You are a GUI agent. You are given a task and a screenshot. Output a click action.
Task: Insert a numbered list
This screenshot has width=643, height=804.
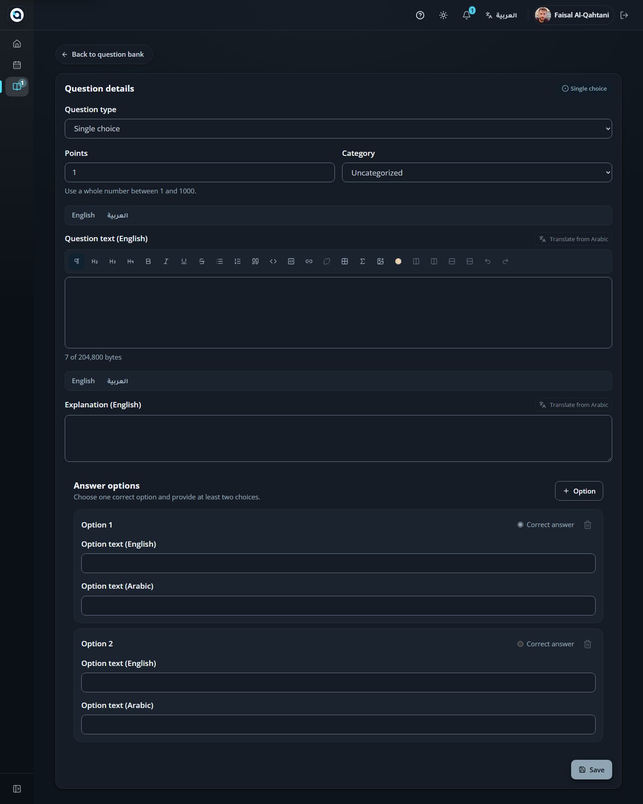pyautogui.click(x=238, y=261)
